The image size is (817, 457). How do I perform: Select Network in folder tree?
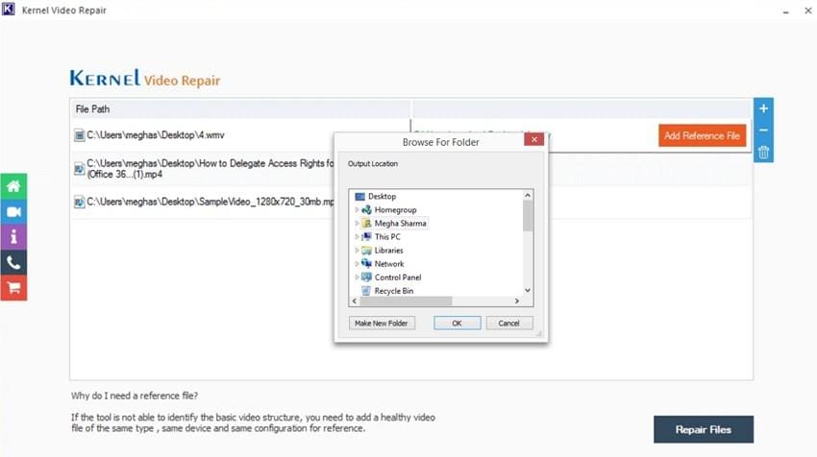click(x=388, y=264)
